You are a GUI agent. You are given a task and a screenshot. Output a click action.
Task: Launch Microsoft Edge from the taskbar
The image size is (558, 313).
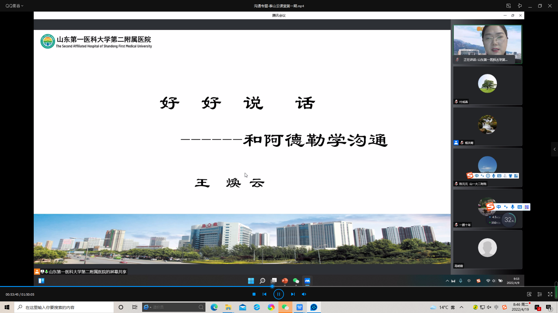pos(214,307)
